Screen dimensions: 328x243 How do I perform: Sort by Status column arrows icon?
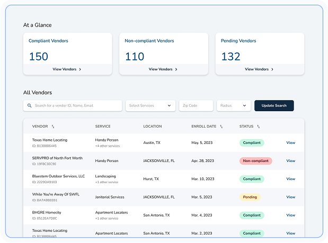(x=259, y=127)
